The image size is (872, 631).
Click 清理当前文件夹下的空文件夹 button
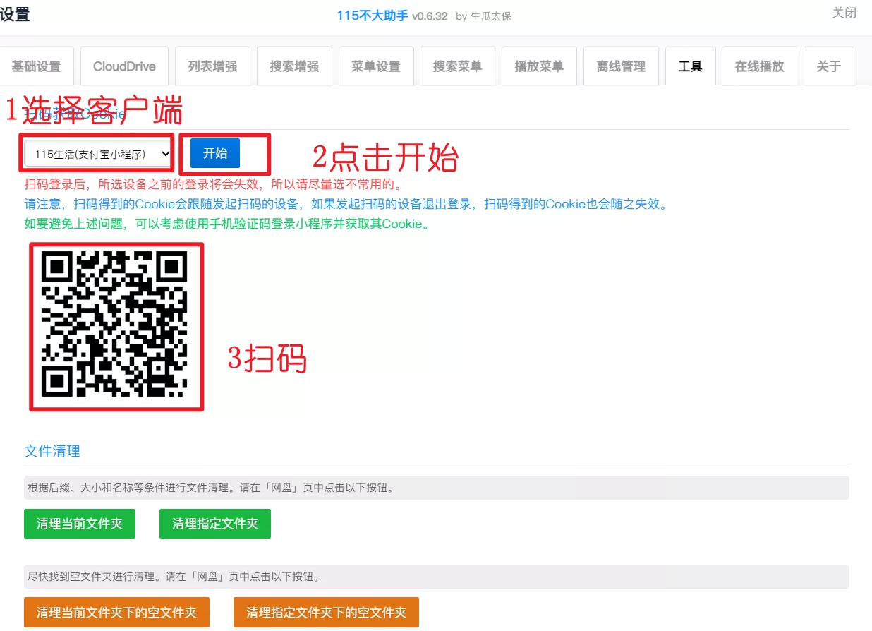click(116, 613)
